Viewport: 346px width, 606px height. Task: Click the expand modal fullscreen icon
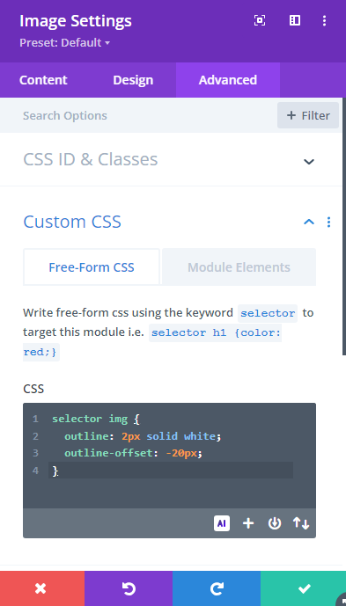coord(260,20)
